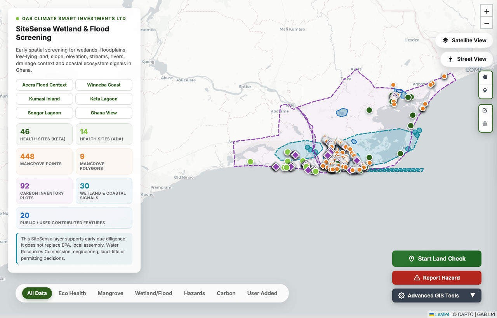Open the 9 Mangrove Polygons card
The image size is (497, 318).
(104, 161)
